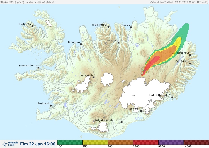This screenshot has width=209, height=148.
Task: Select the Kirkjubæjarklaustur label
Action: [108, 120]
